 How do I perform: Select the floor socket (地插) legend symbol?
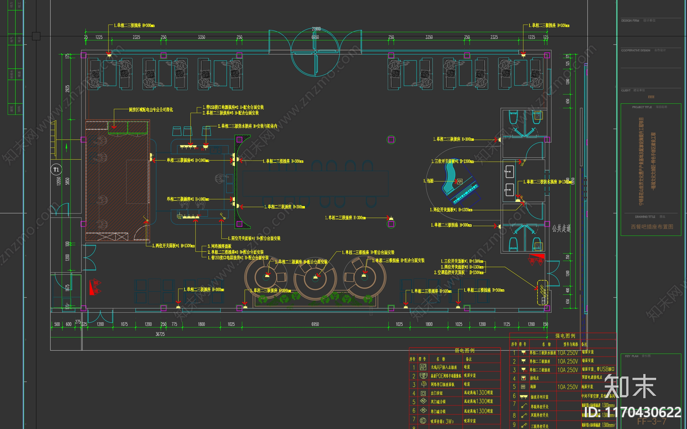523,387
